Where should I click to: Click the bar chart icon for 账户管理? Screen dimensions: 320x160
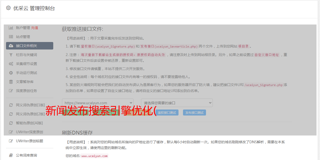tap(11, 28)
